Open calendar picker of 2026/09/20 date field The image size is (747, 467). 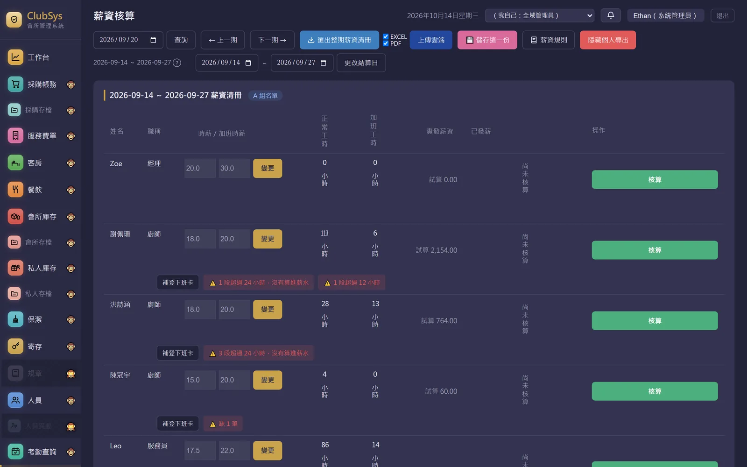tap(153, 40)
